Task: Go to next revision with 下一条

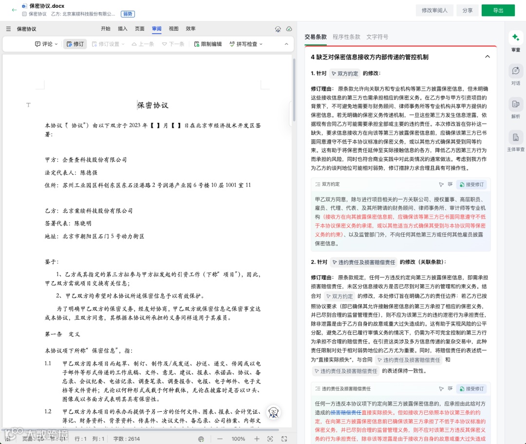Action: (173, 44)
